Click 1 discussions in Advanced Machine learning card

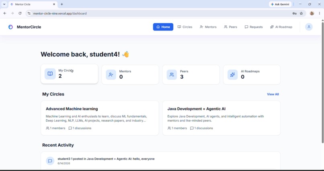(x=80, y=128)
